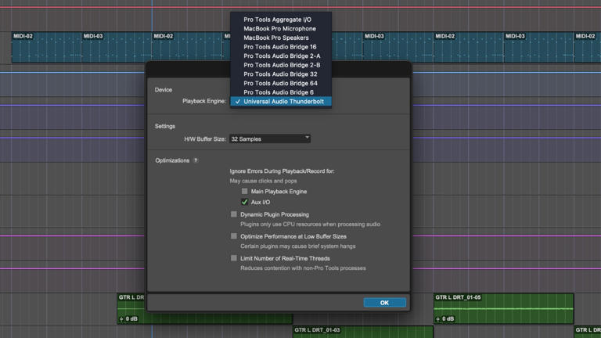Choose Pro Tools Audio Bridge 2-B
The width and height of the screenshot is (601, 338).
281,65
